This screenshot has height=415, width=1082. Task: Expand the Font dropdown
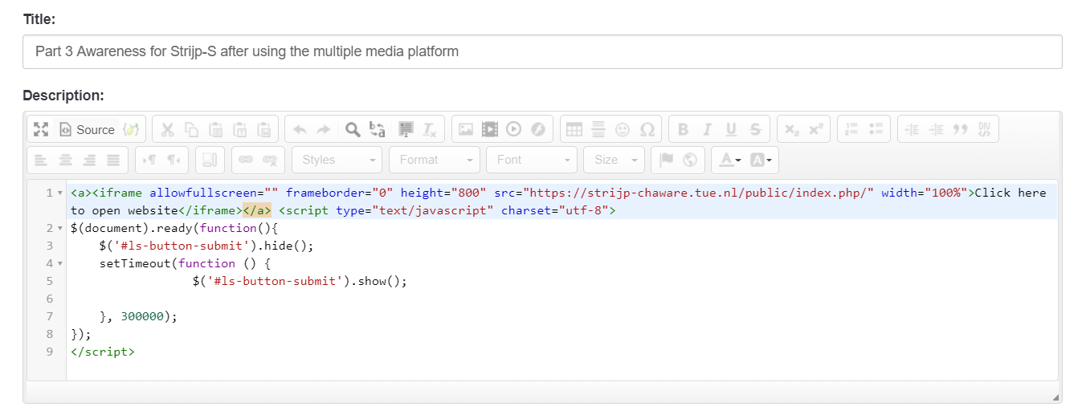click(x=531, y=160)
